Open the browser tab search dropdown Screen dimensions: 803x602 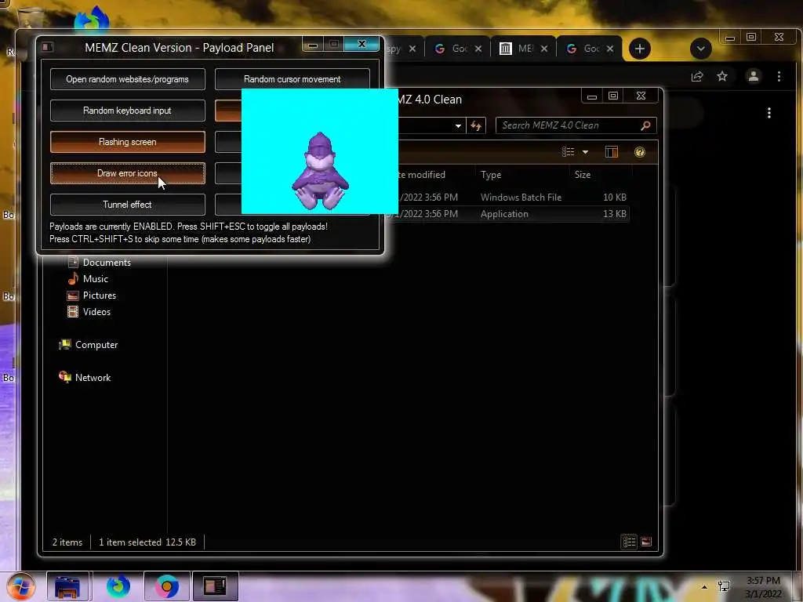click(700, 49)
